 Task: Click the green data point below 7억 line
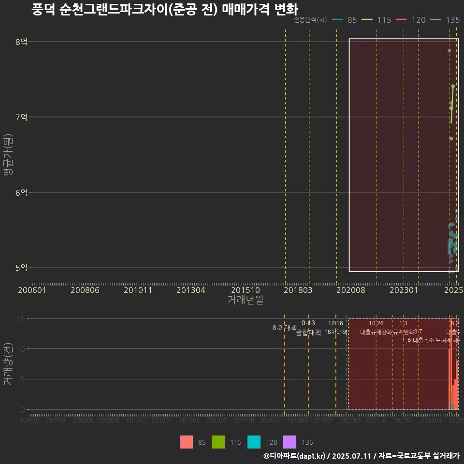click(x=451, y=139)
